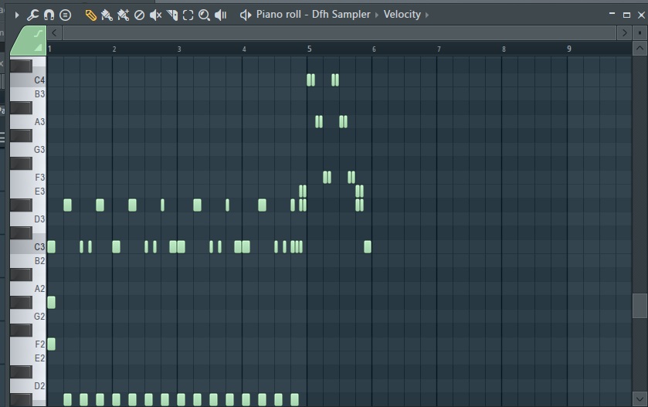Jump to bar 7 on the timeline
The height and width of the screenshot is (407, 648).
point(439,49)
